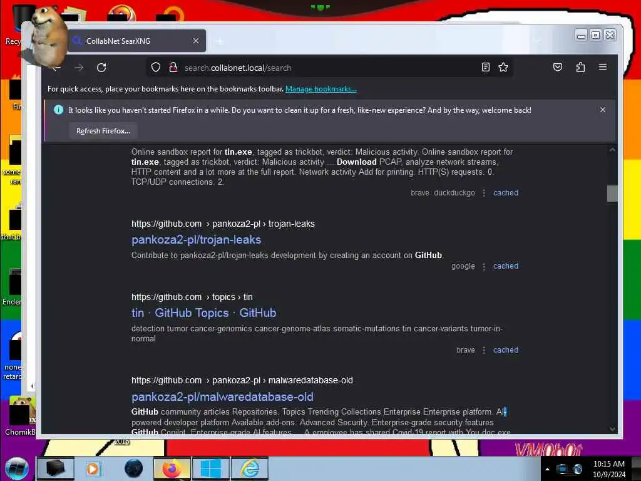Screen dimensions: 641x481
Task: Open the media player taskbar icon
Action: pos(93,468)
